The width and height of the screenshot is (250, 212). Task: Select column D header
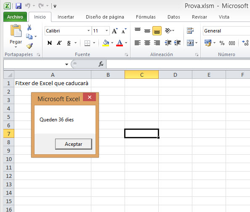coord(175,75)
